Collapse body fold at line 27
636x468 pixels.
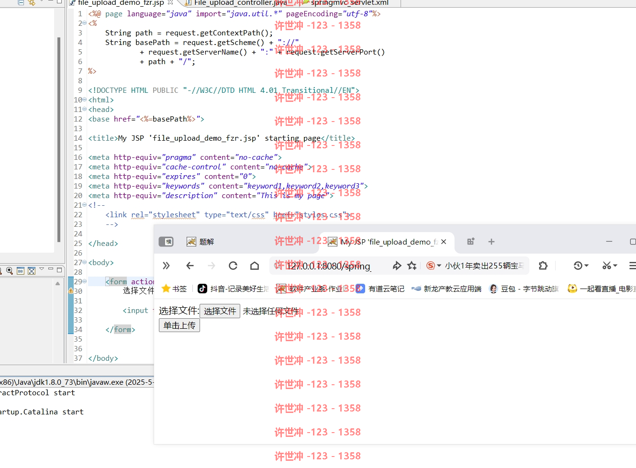pyautogui.click(x=85, y=262)
